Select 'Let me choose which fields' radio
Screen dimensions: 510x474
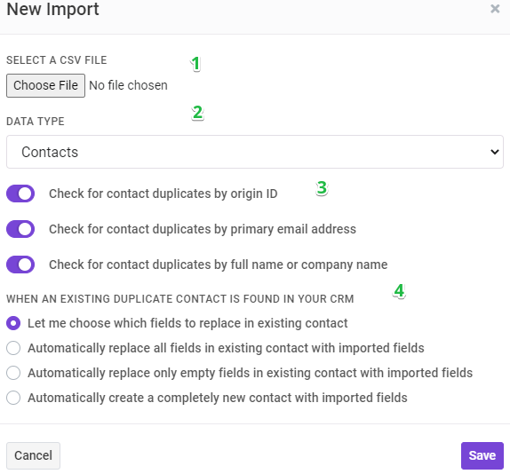pyautogui.click(x=13, y=323)
